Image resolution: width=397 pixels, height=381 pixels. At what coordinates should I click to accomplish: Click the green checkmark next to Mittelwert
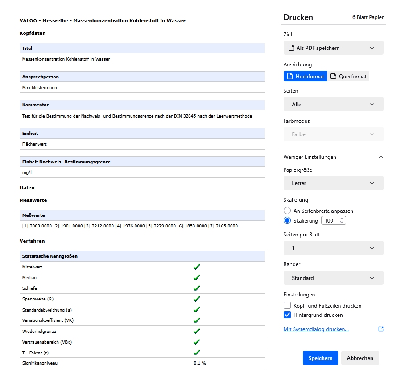196,267
